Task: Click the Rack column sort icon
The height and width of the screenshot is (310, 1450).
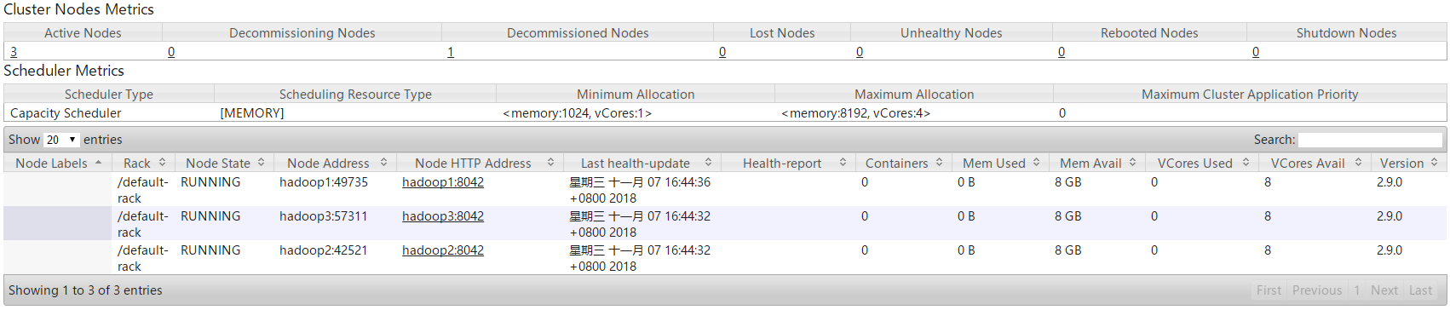Action: click(x=162, y=163)
